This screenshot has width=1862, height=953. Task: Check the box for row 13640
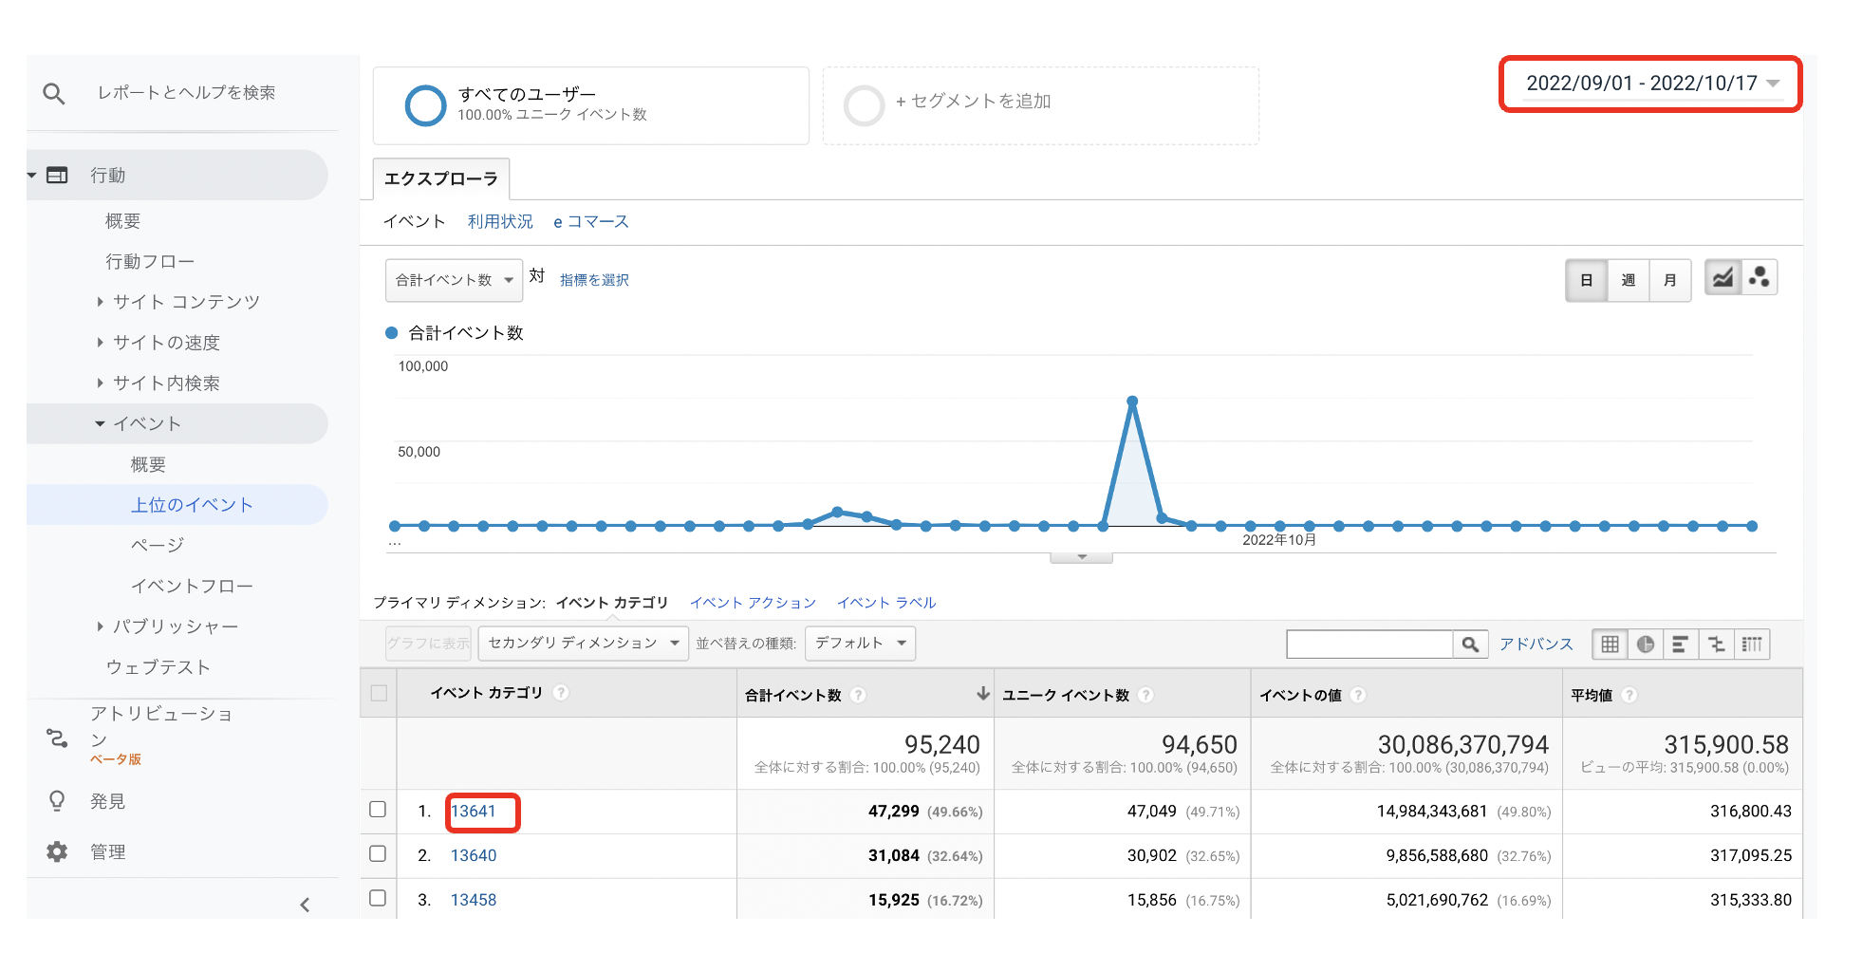tap(378, 853)
